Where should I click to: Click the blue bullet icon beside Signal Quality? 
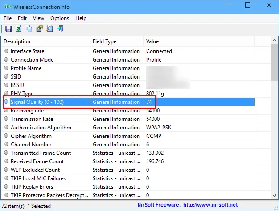click(x=6, y=102)
